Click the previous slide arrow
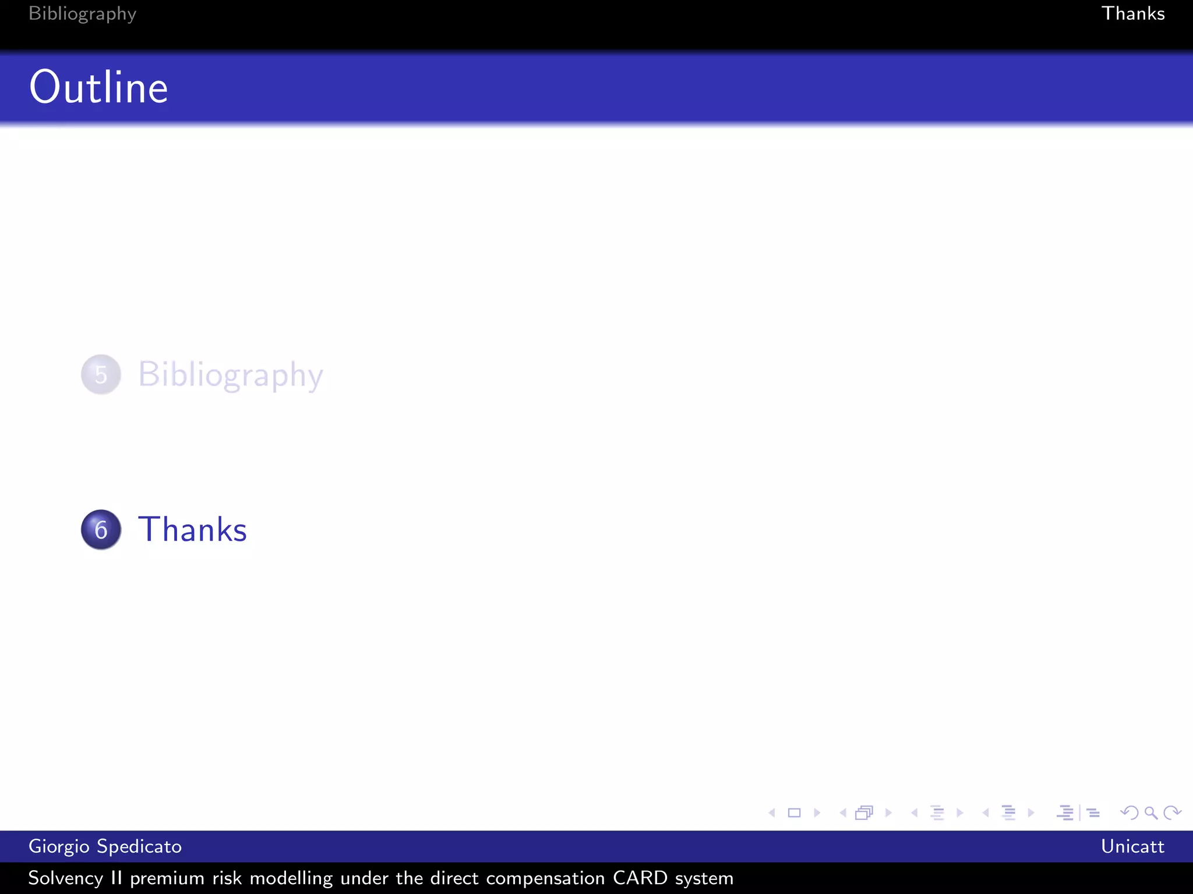The height and width of the screenshot is (894, 1193). coord(772,813)
